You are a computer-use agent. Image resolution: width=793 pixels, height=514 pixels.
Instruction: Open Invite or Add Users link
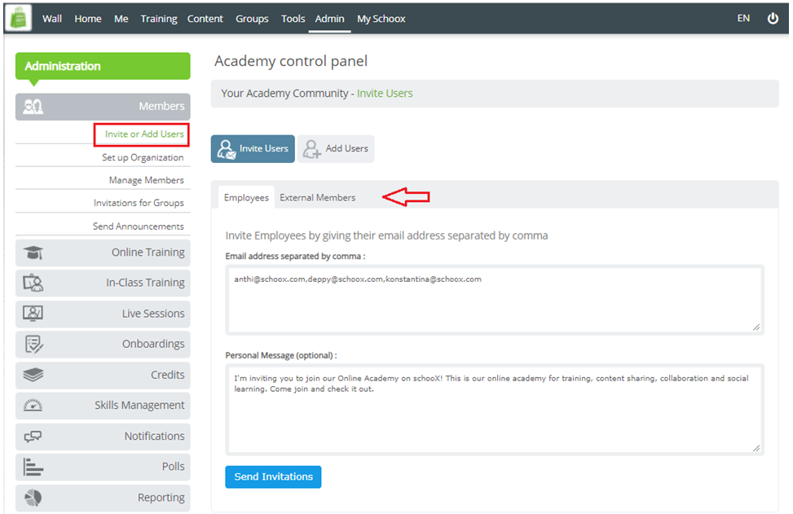(x=144, y=134)
